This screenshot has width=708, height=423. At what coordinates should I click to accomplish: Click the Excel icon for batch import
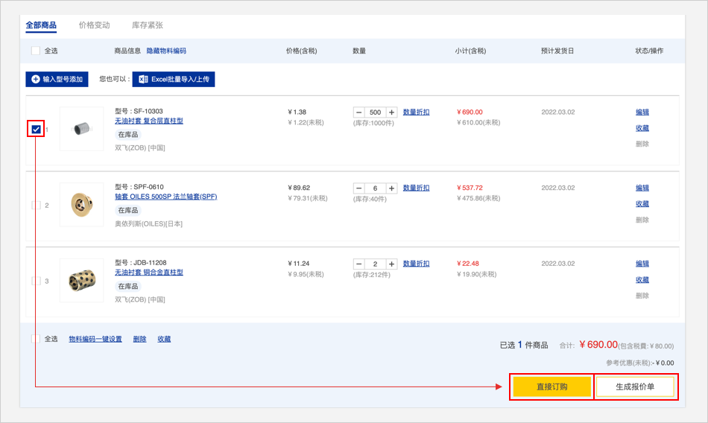coord(142,79)
